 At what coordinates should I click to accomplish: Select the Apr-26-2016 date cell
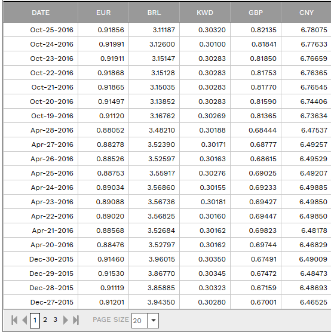[x=41, y=158]
